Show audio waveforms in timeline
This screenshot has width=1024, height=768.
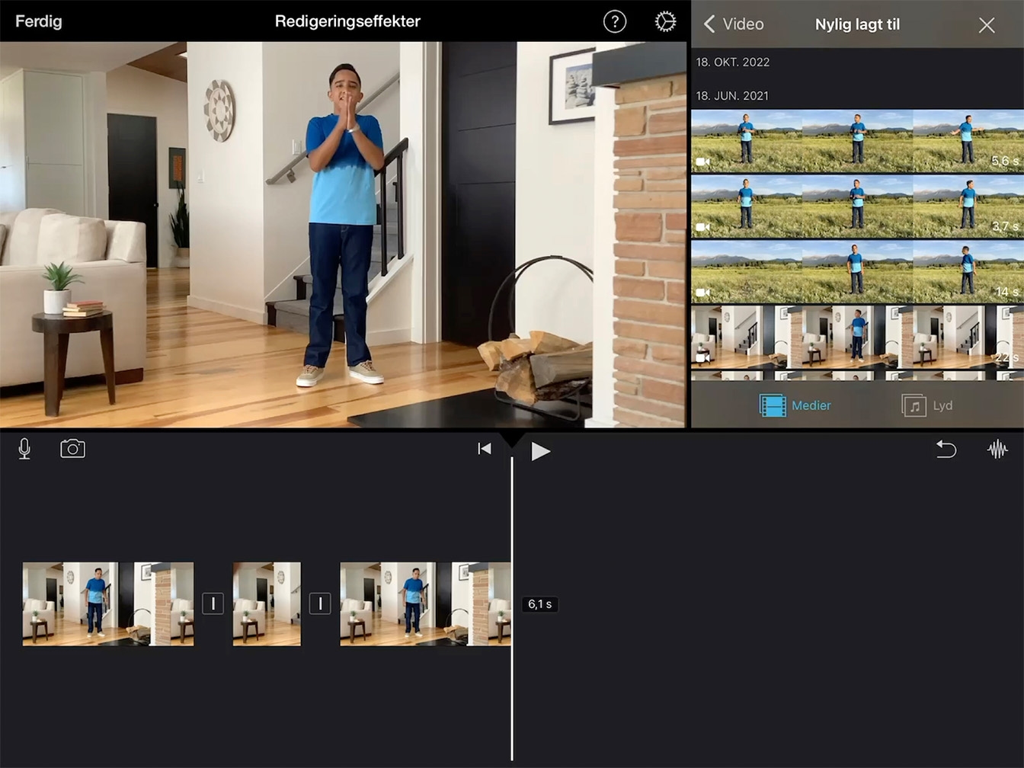[x=997, y=449]
